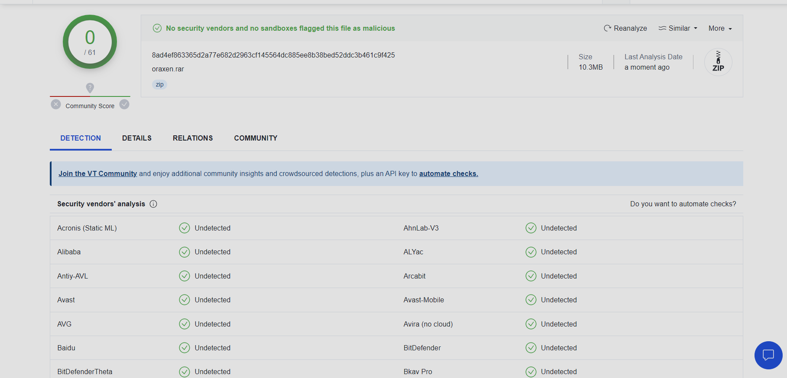Select the file hash text

(x=273, y=55)
